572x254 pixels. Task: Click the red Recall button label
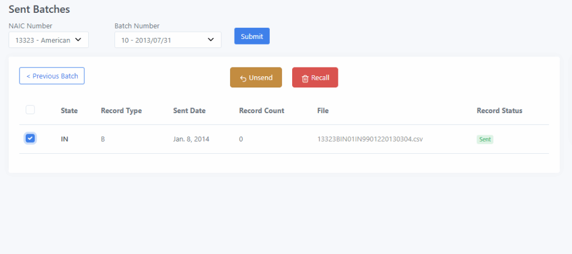point(320,78)
